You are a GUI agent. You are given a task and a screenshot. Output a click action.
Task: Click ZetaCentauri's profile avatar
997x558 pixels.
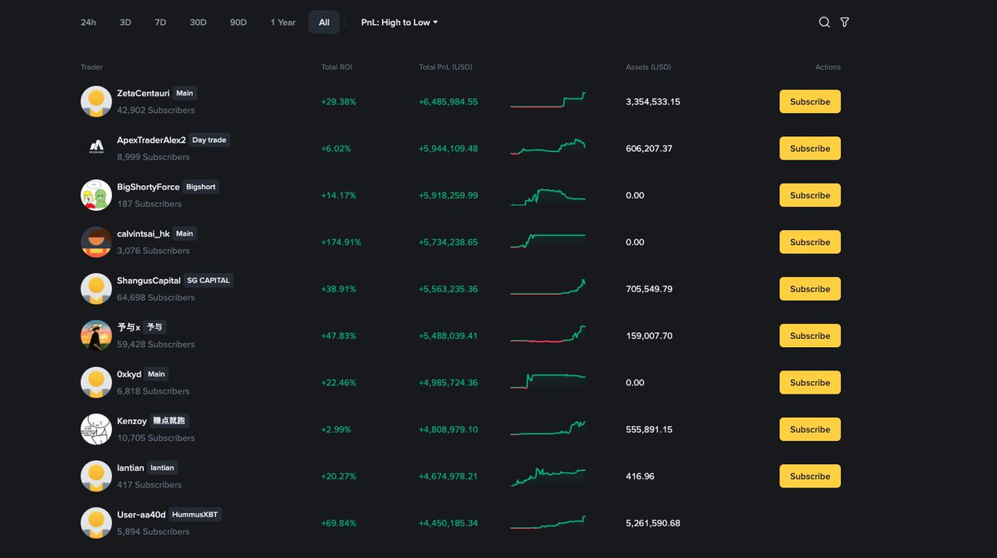tap(96, 101)
